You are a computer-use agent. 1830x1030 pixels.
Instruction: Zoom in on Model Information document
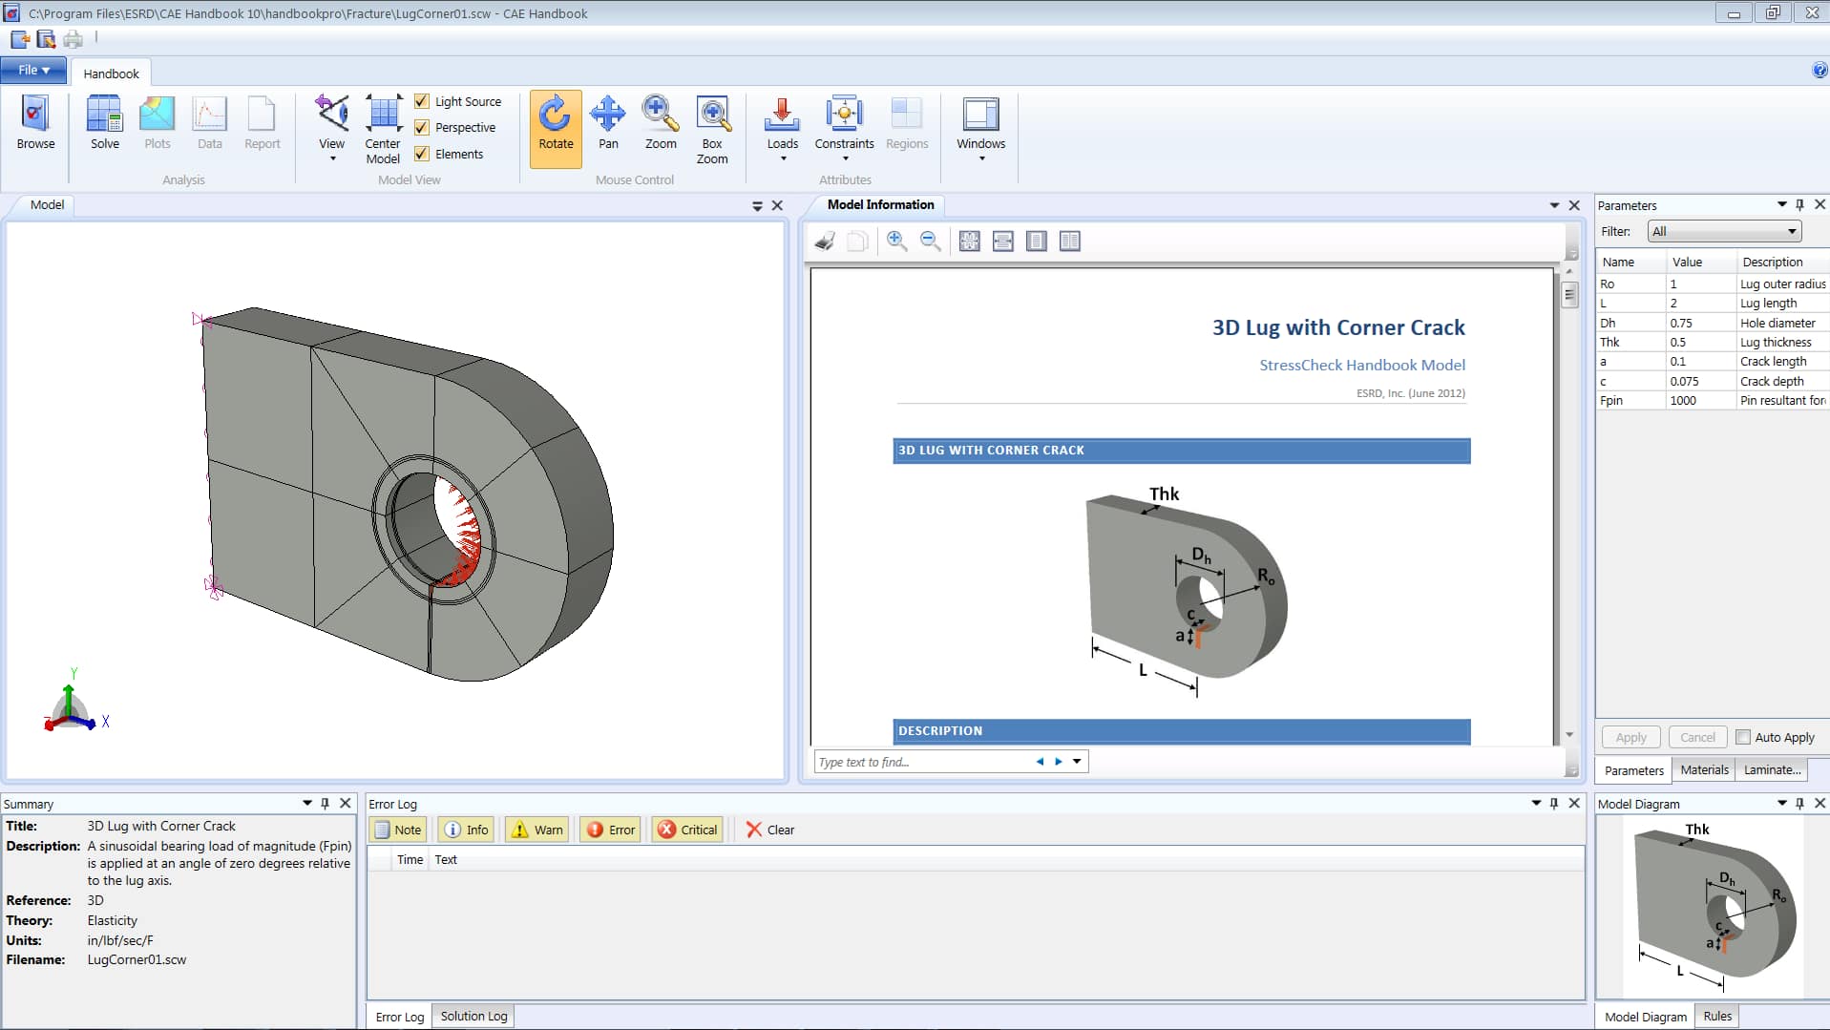(x=896, y=242)
